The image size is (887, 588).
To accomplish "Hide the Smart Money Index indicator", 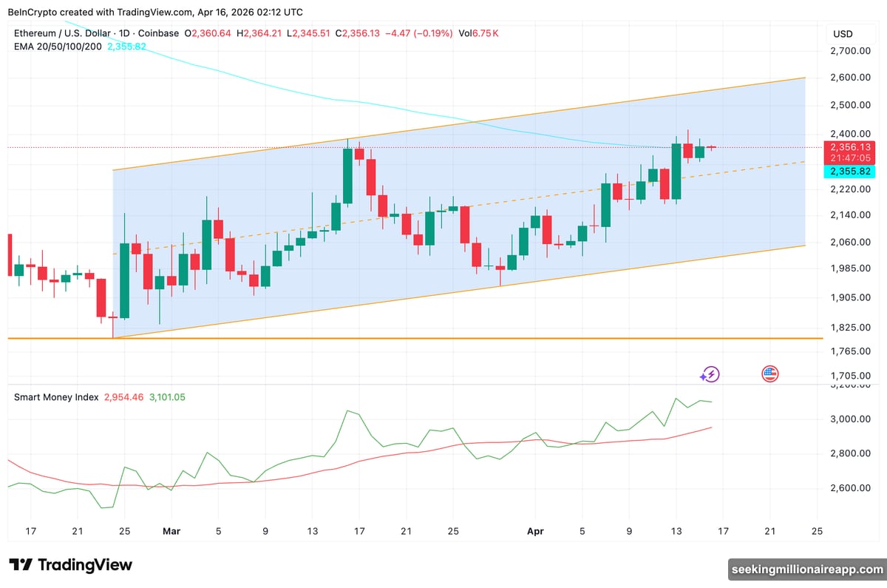I will click(58, 397).
